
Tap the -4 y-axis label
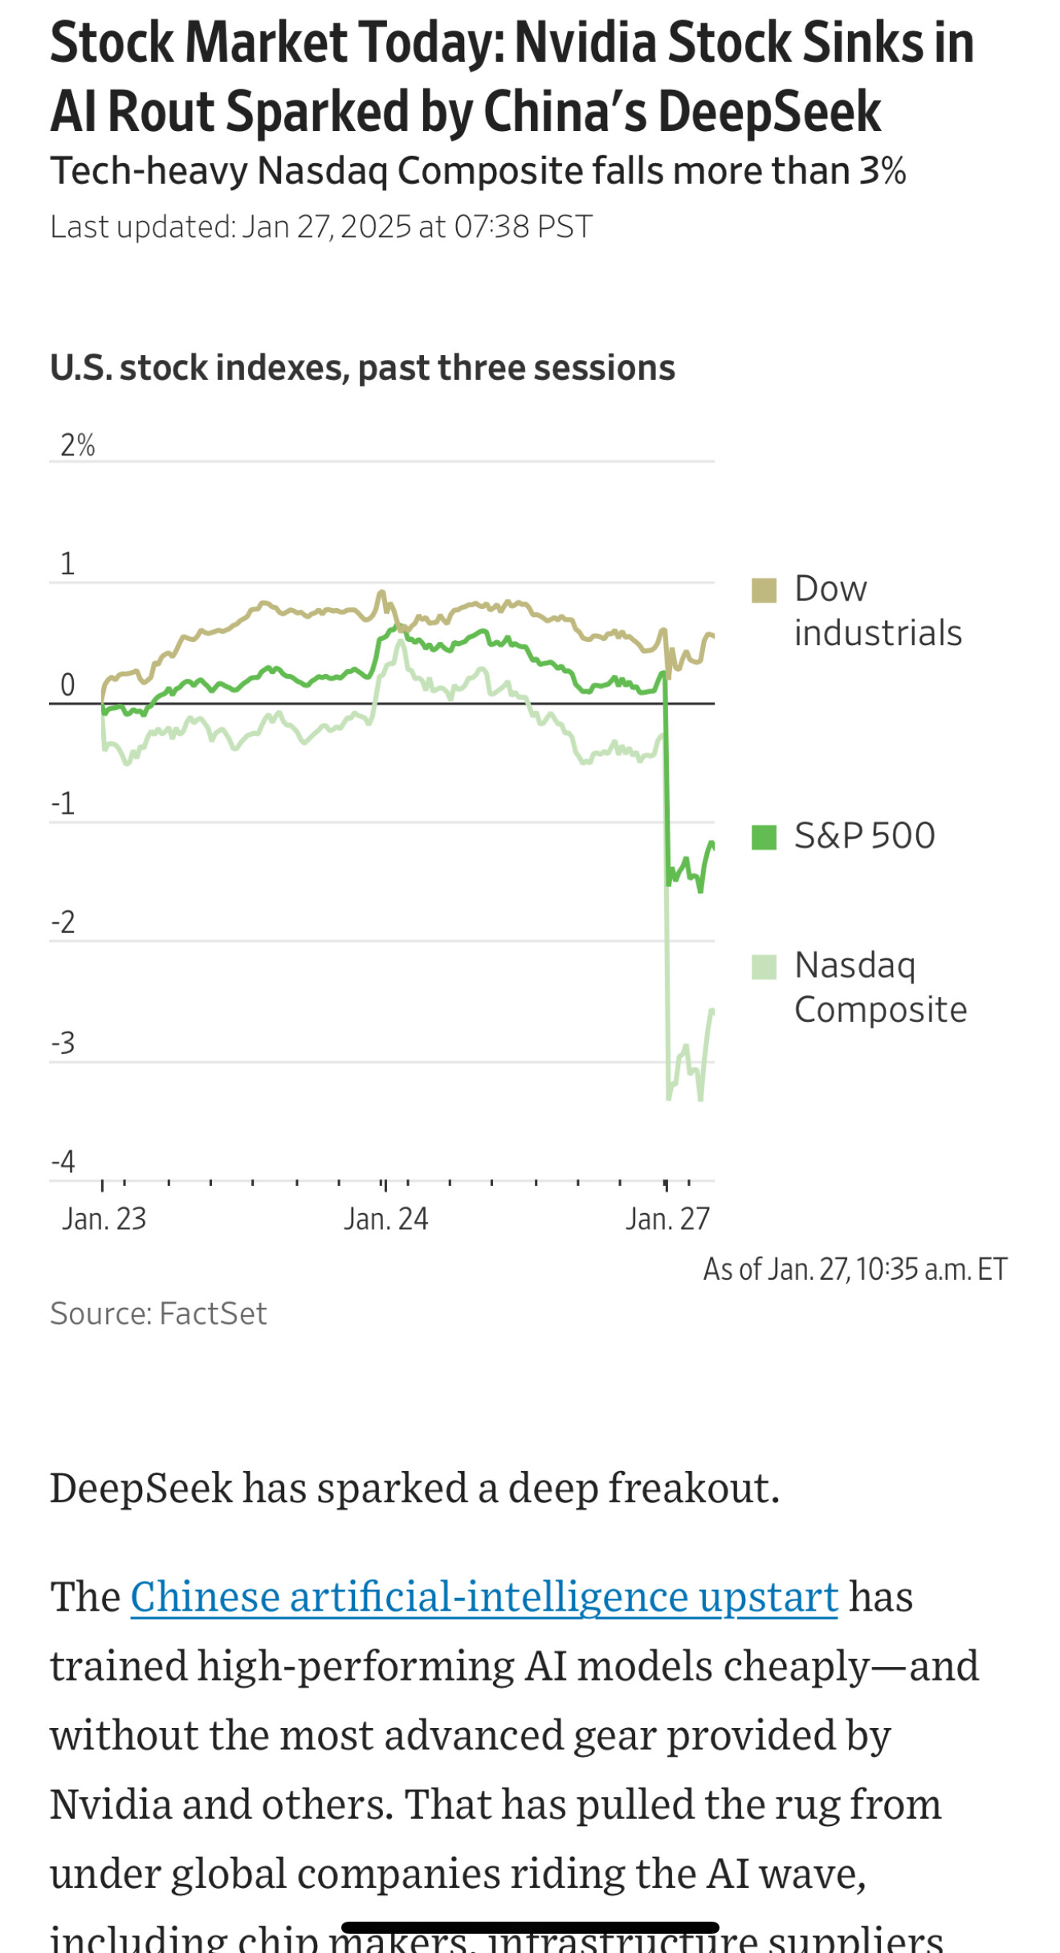click(x=63, y=1162)
